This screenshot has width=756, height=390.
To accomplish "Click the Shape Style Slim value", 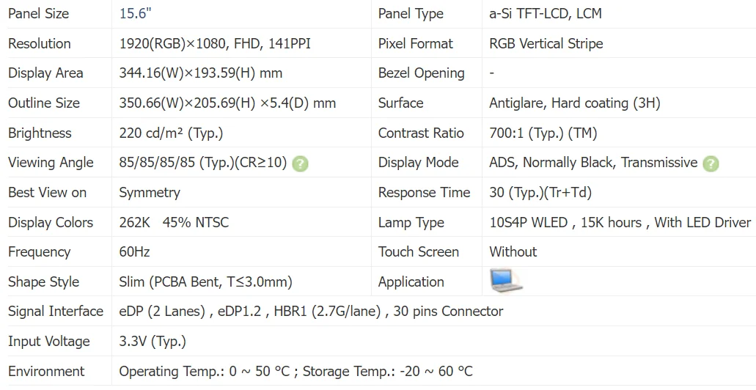I will [206, 282].
